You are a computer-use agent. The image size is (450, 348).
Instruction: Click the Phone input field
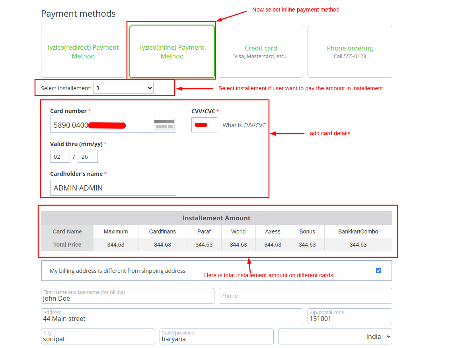(x=305, y=296)
